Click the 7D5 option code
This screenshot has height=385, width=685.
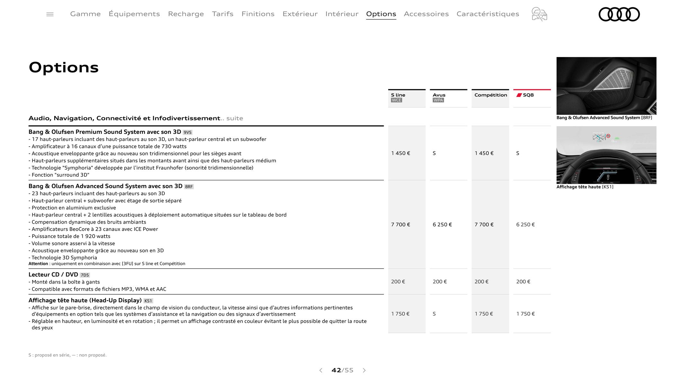click(x=85, y=275)
